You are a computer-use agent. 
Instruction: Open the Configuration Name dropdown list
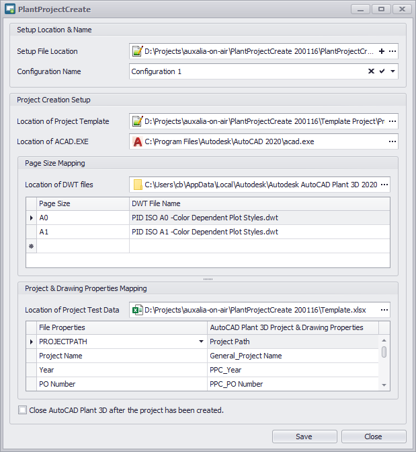point(392,71)
